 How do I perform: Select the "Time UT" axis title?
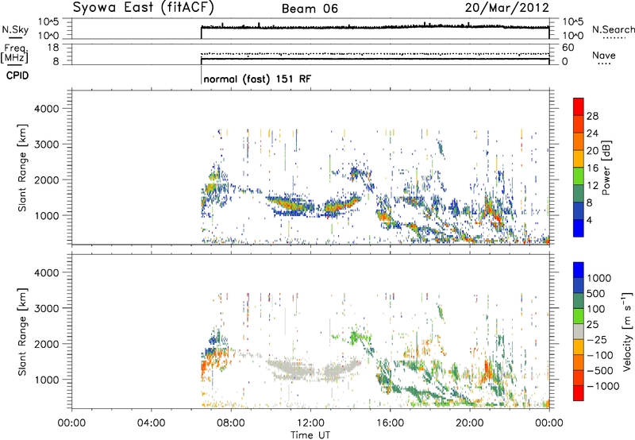pyautogui.click(x=310, y=435)
